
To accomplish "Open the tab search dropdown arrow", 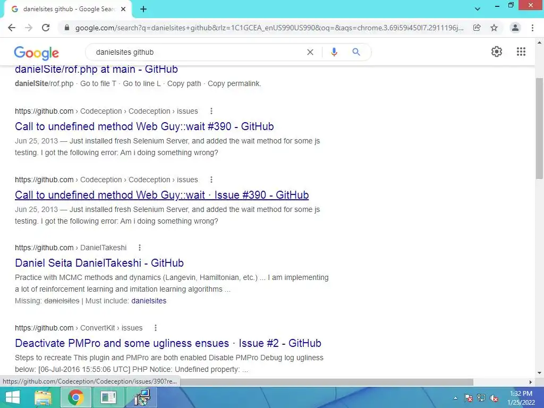I will (x=478, y=9).
